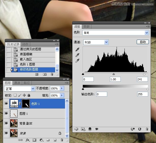Open the 通道 RGB channel dropdown

tap(96, 42)
